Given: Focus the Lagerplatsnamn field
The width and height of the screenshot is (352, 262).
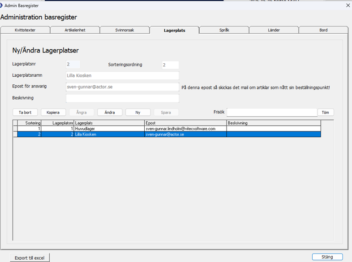Looking at the screenshot, I should pos(122,75).
